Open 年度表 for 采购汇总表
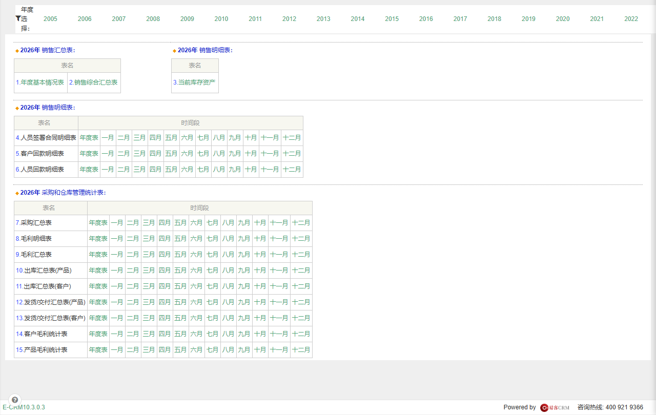The width and height of the screenshot is (656, 415). [98, 223]
